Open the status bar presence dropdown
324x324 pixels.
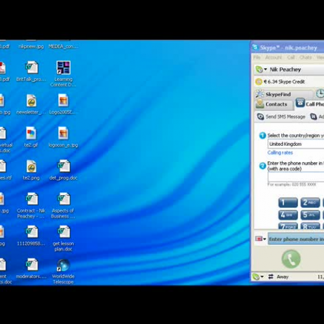tap(258, 277)
